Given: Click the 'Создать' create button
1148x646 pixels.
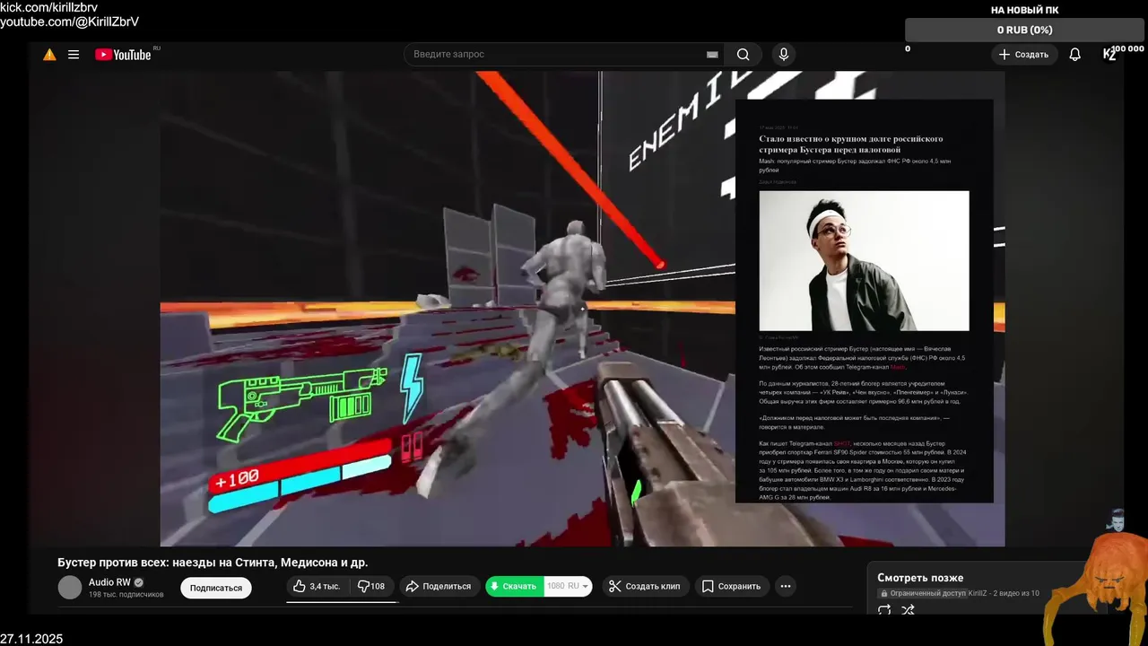Looking at the screenshot, I should pos(1023,55).
